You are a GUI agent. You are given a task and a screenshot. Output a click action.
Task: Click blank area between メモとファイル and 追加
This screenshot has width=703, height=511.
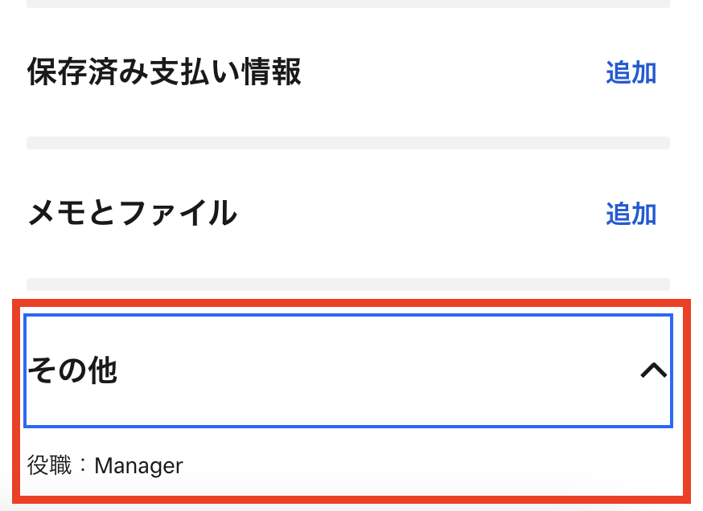point(418,214)
